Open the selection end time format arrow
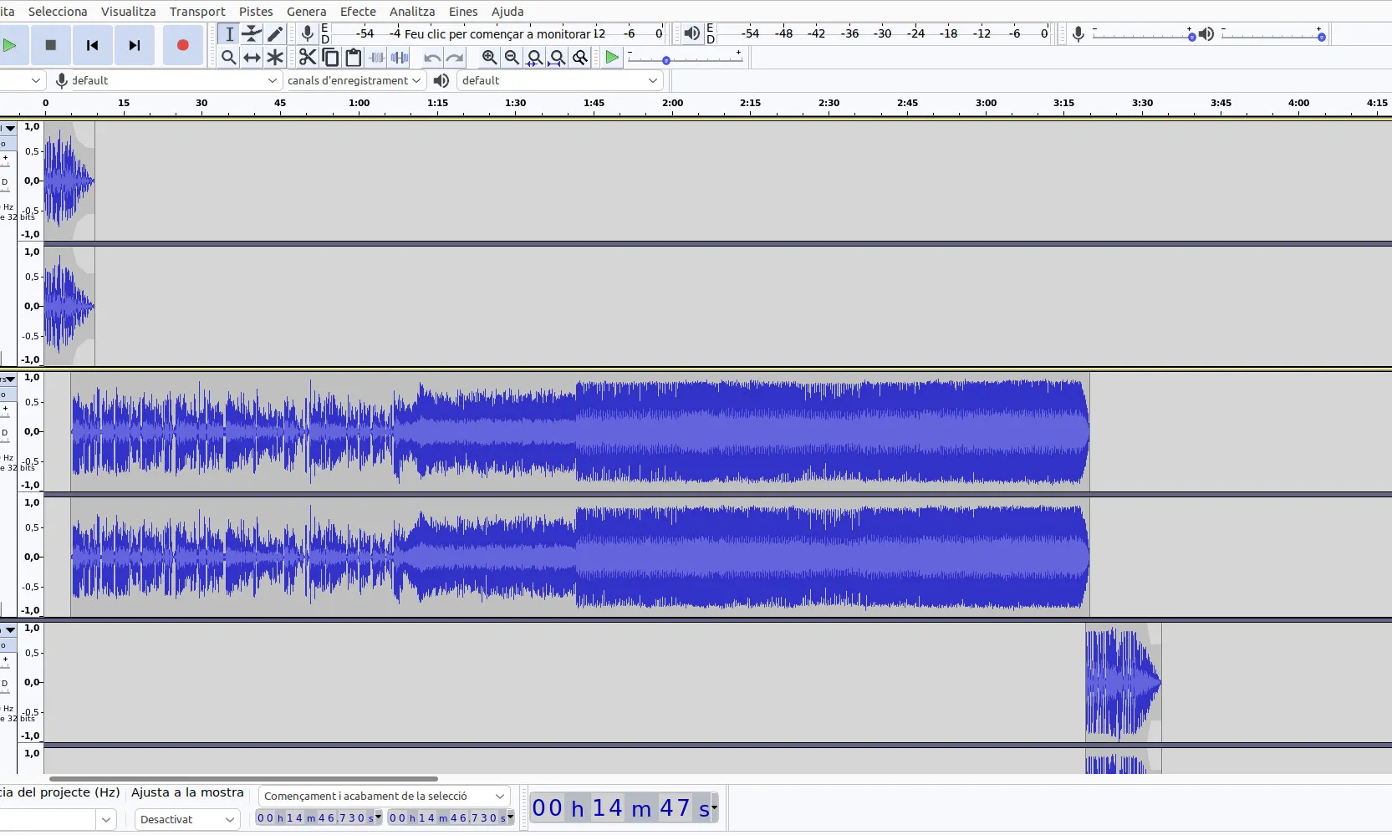 pyautogui.click(x=510, y=817)
